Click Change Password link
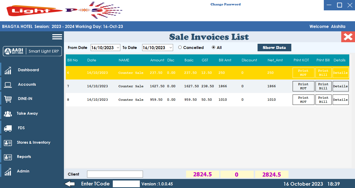The width and height of the screenshot is (355, 188). click(225, 4)
